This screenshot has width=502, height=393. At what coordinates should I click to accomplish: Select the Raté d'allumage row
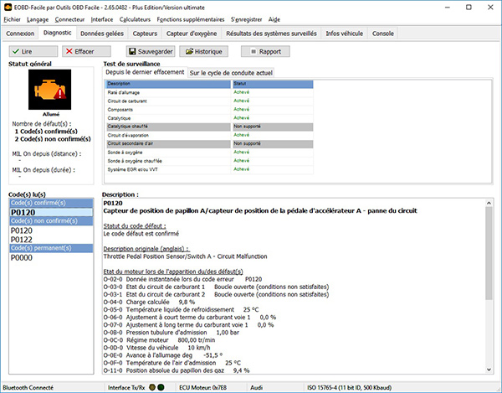tap(209, 92)
